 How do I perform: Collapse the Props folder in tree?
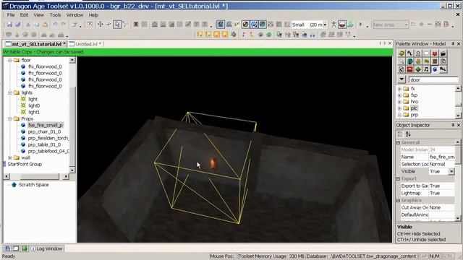9,118
